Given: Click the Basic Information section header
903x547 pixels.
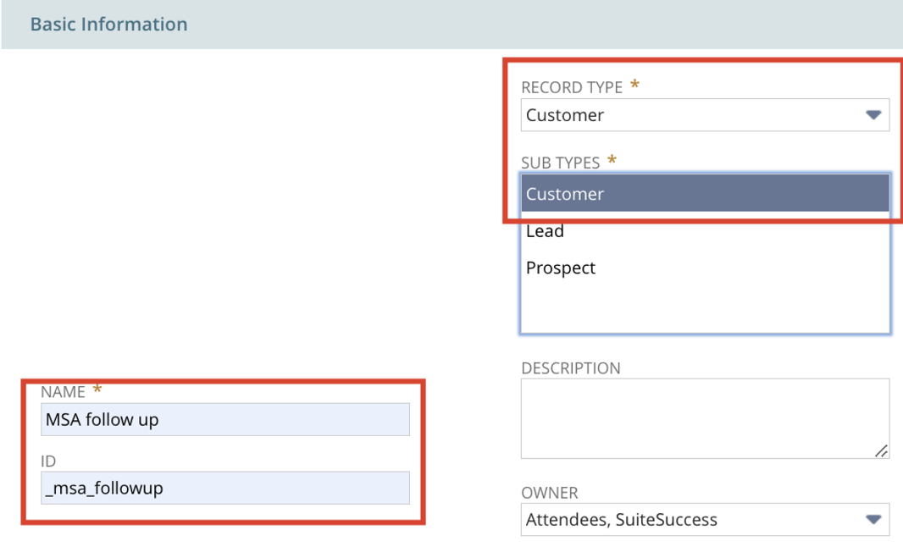Looking at the screenshot, I should [x=108, y=25].
